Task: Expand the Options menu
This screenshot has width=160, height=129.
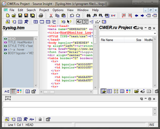Action: click(58, 10)
